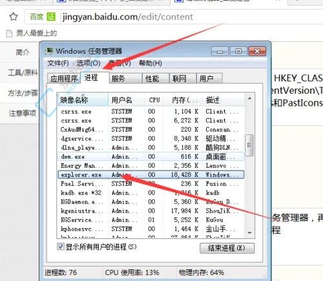Image resolution: width=323 pixels, height=281 pixels.
Task: Sort by 映像名称 column header
Action: point(83,100)
